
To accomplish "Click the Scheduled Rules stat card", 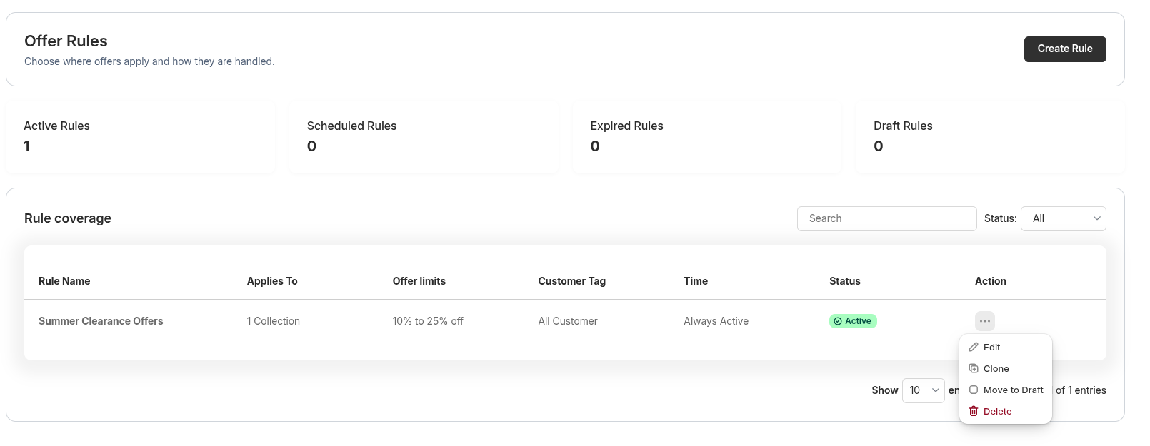I will coord(424,137).
